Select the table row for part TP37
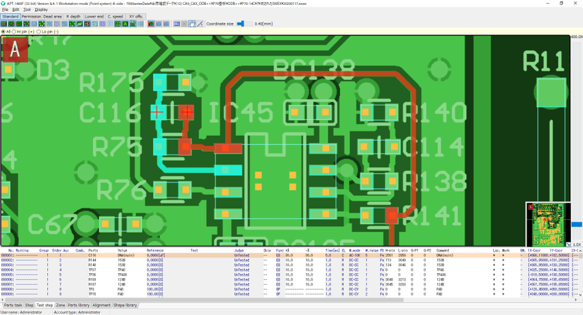Viewport: 583px width, 315px height. pos(290,270)
